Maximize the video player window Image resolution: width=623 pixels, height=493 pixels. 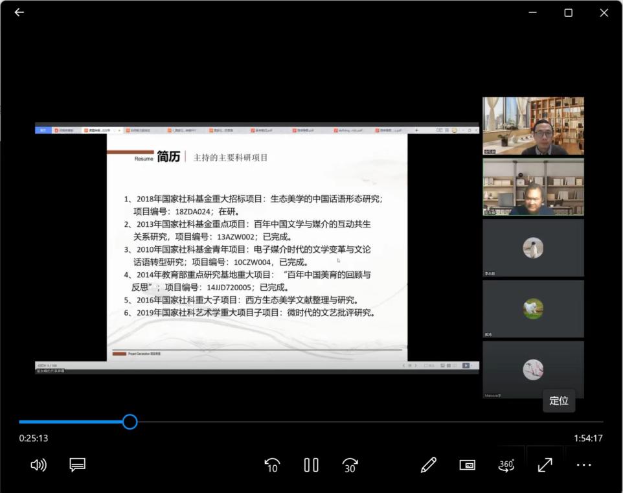point(568,12)
